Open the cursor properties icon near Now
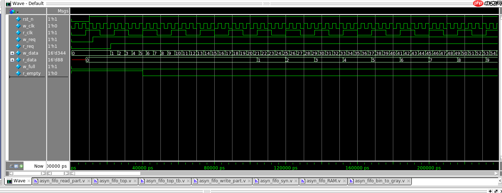The image size is (502, 193). (16, 166)
